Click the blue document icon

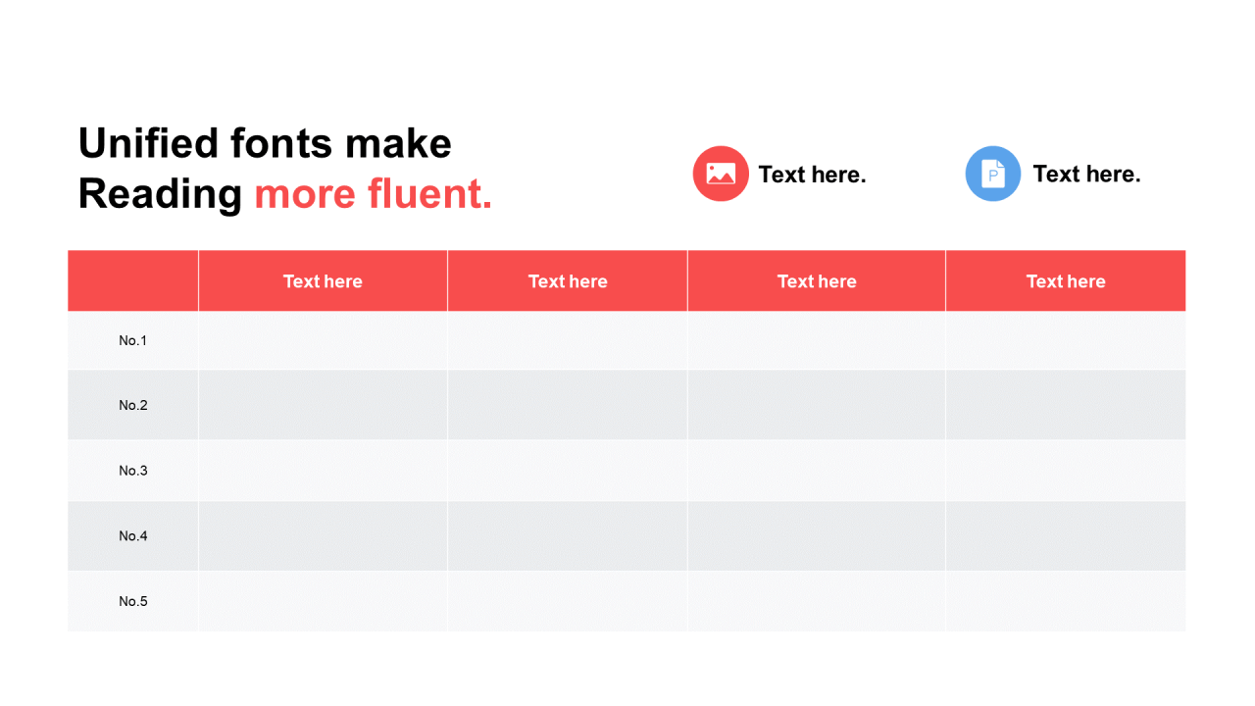click(x=993, y=174)
